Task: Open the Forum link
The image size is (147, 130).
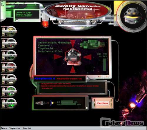Action: pos(4,128)
